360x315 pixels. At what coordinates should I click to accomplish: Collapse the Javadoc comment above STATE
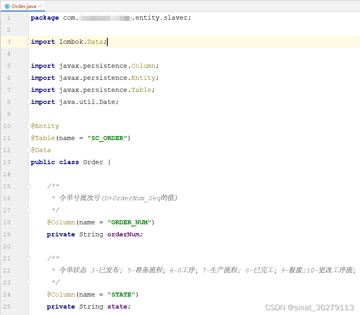(28, 258)
